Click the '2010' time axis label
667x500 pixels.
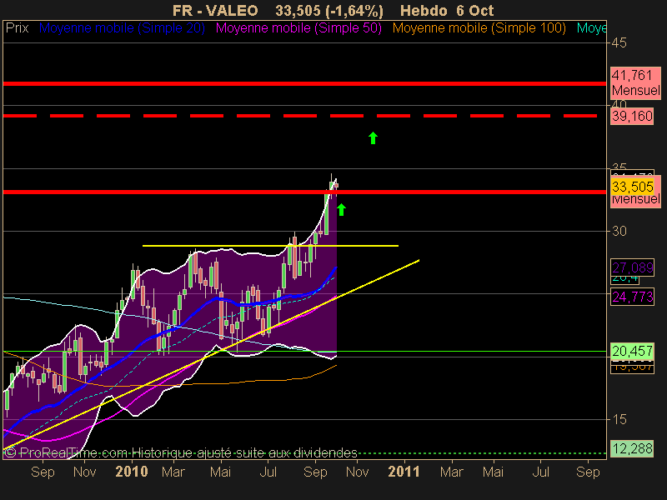tap(132, 472)
